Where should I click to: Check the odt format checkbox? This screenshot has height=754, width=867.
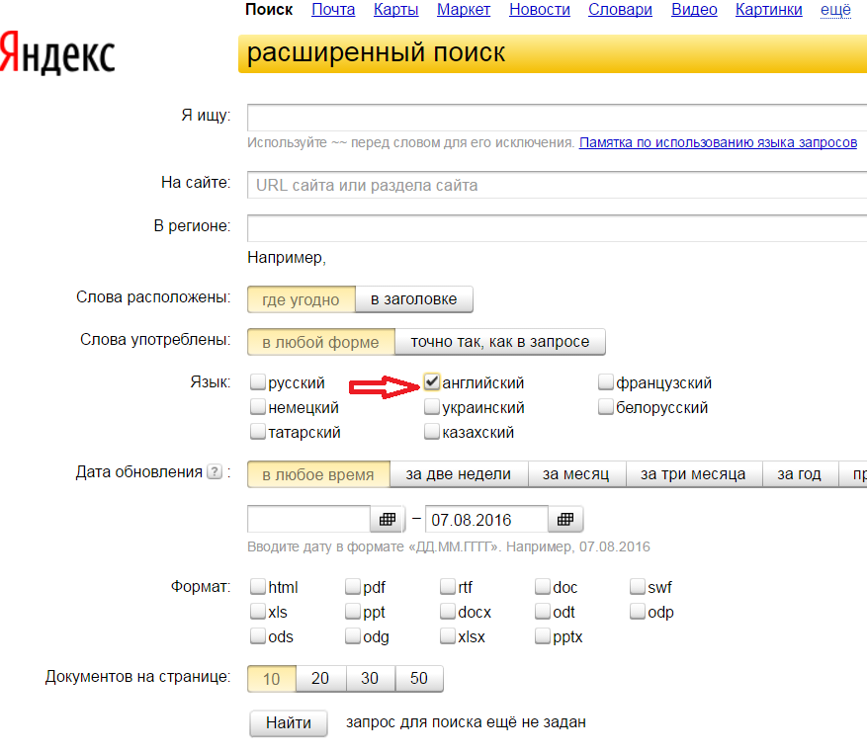543,612
